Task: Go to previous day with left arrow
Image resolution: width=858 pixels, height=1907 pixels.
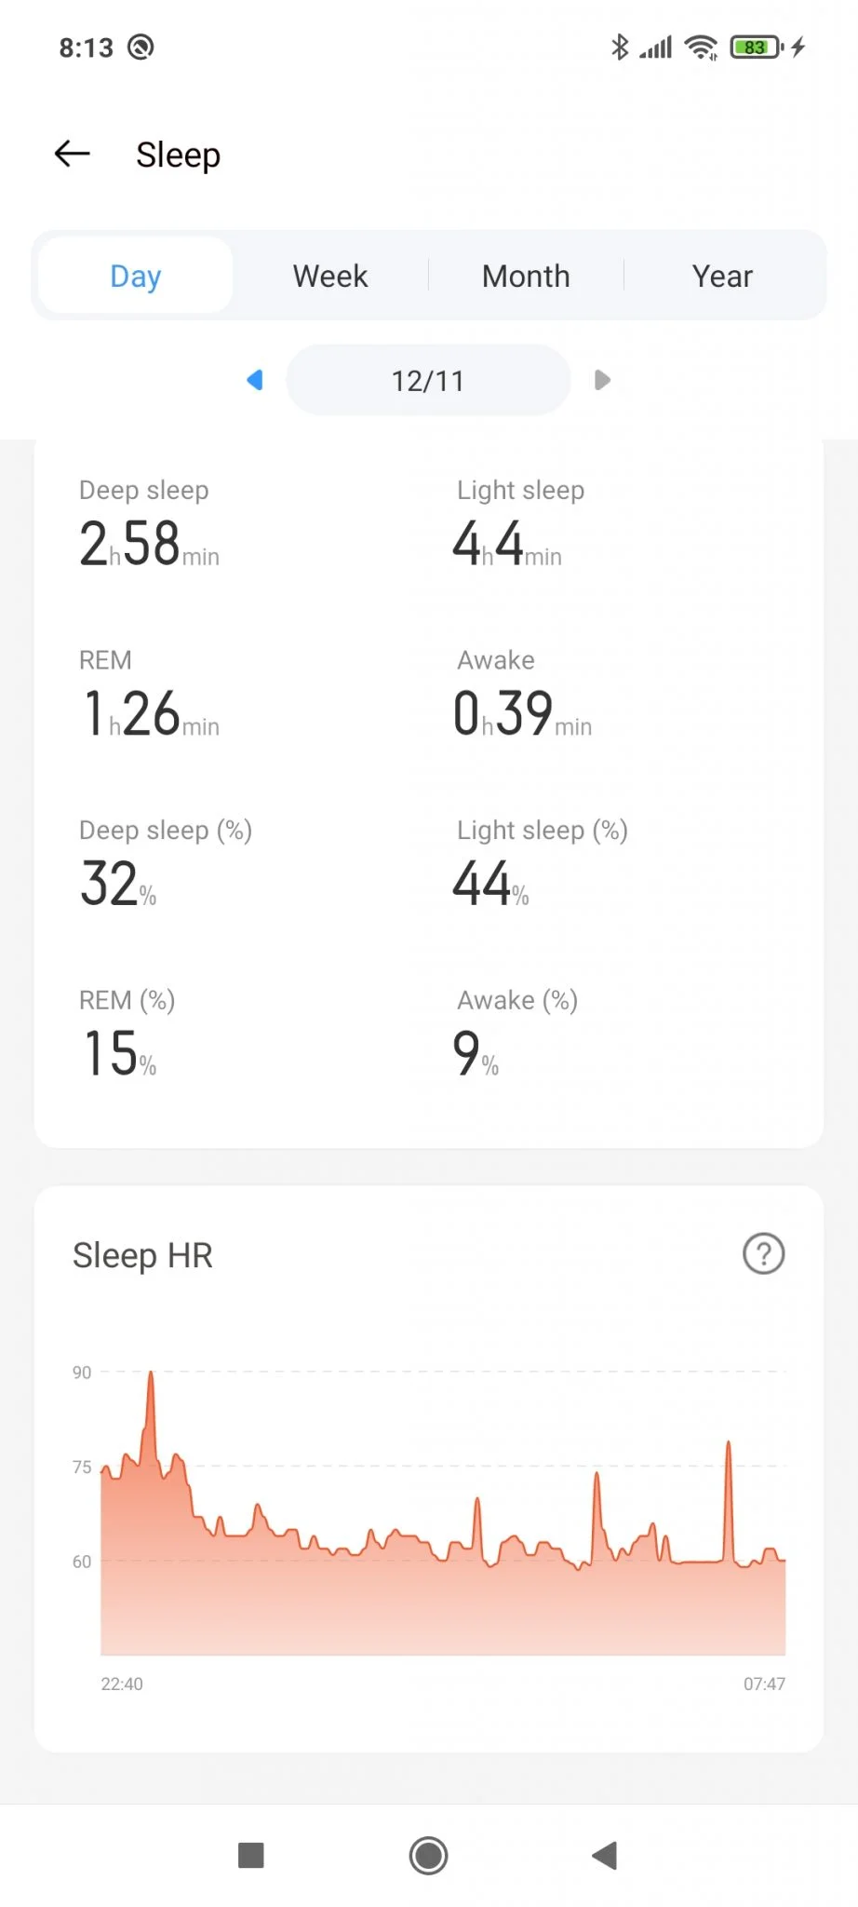Action: pyautogui.click(x=254, y=380)
